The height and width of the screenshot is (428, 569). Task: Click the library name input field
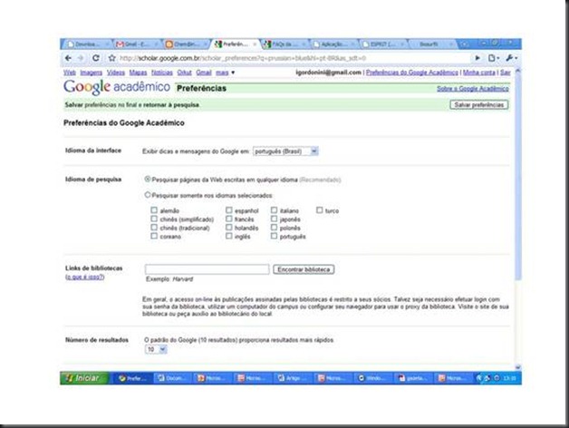[207, 269]
